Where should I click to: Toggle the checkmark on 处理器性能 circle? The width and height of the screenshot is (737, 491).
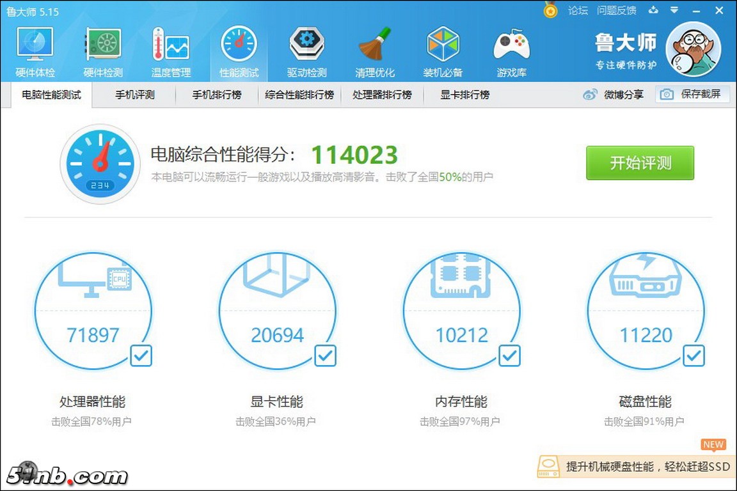[140, 356]
